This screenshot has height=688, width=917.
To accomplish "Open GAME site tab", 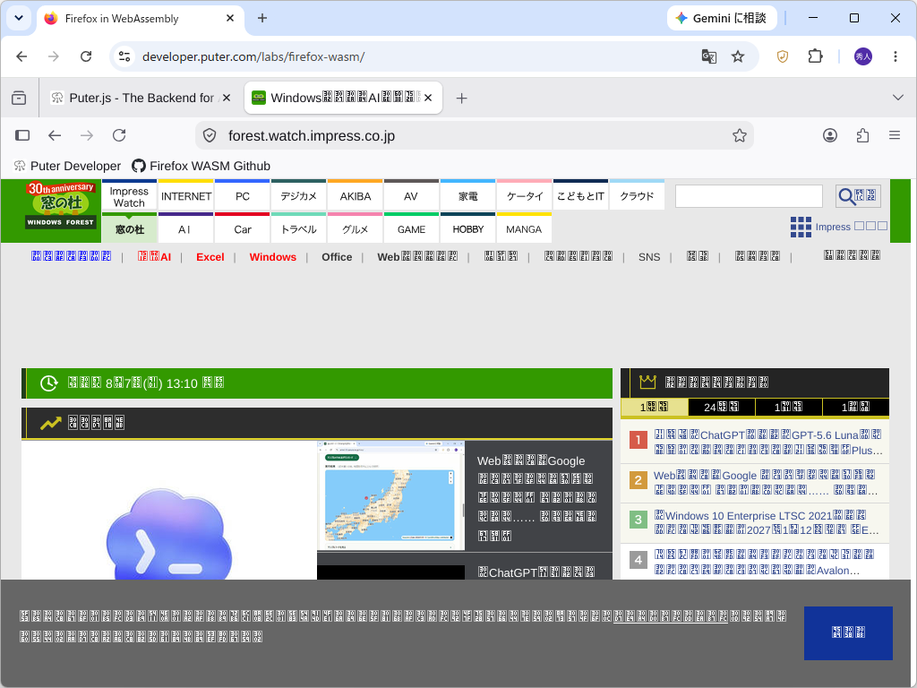I will (x=411, y=228).
